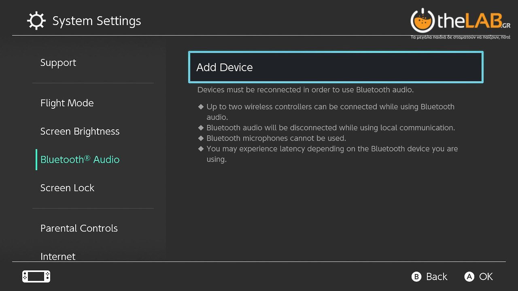The width and height of the screenshot is (518, 291).
Task: Select Flight Mode in the sidebar
Action: tap(67, 103)
